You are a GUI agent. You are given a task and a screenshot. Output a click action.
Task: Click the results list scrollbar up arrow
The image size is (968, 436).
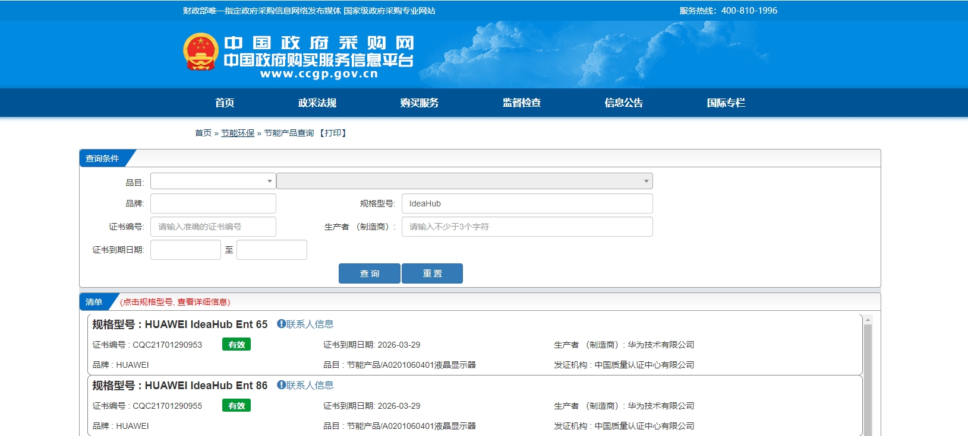coord(868,320)
